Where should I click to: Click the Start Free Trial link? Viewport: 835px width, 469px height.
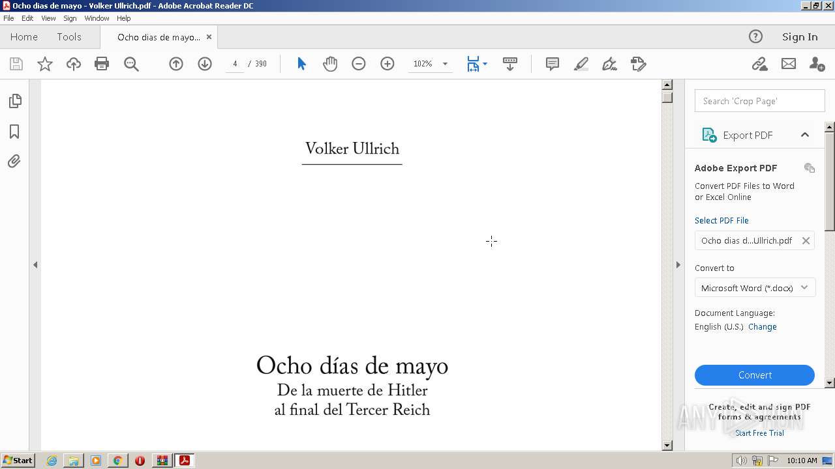click(759, 433)
